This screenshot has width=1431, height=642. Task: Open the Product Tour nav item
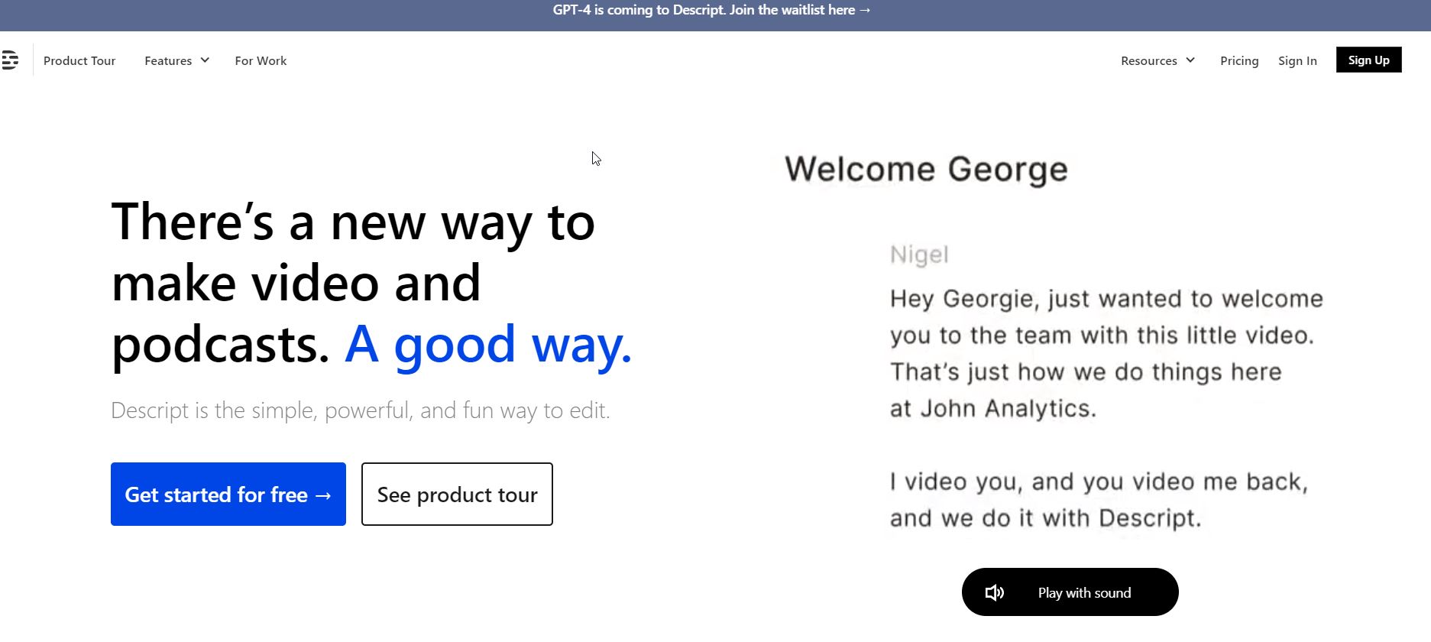[79, 60]
